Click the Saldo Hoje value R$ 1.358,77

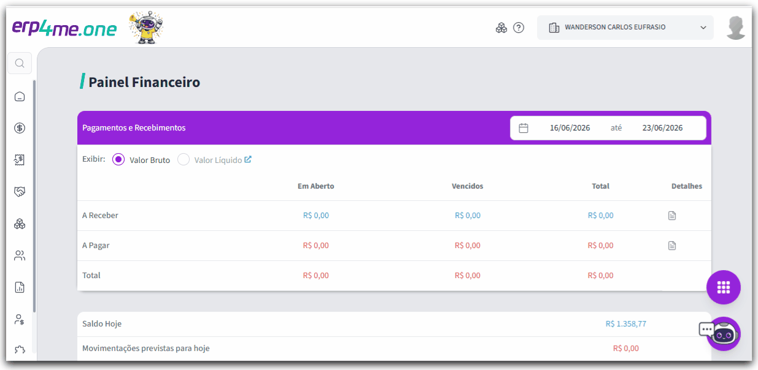(x=625, y=324)
